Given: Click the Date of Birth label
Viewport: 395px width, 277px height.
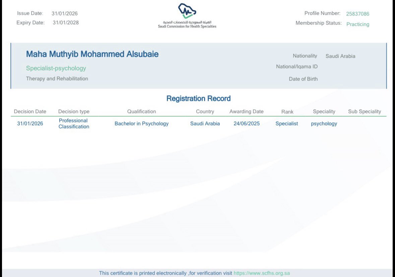Looking at the screenshot, I should point(303,79).
